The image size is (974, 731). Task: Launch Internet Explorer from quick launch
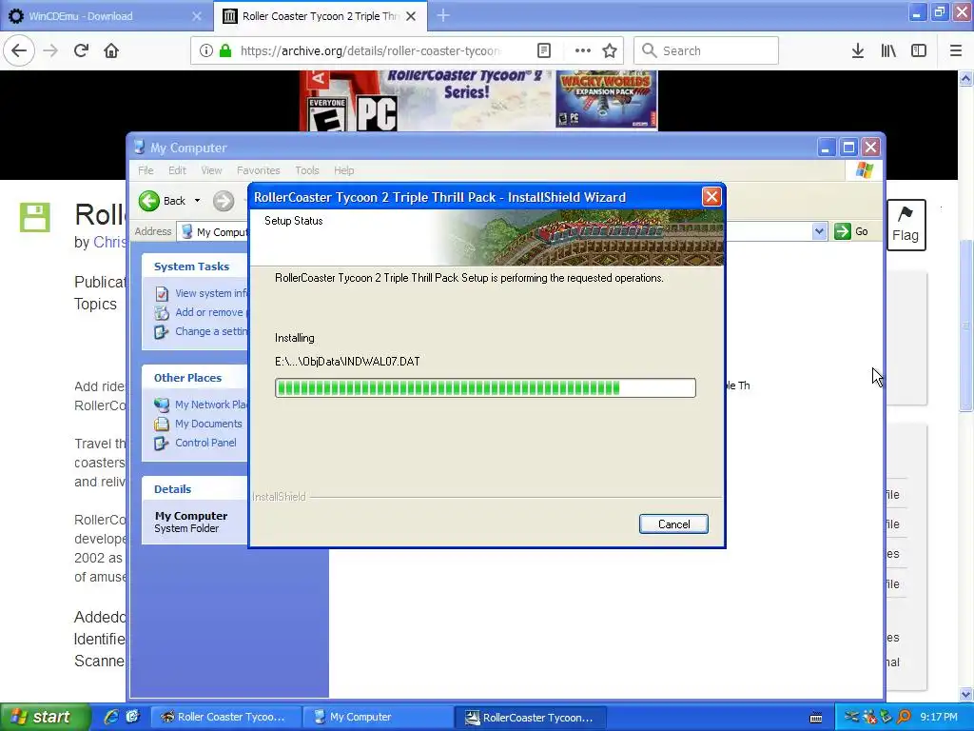point(111,717)
